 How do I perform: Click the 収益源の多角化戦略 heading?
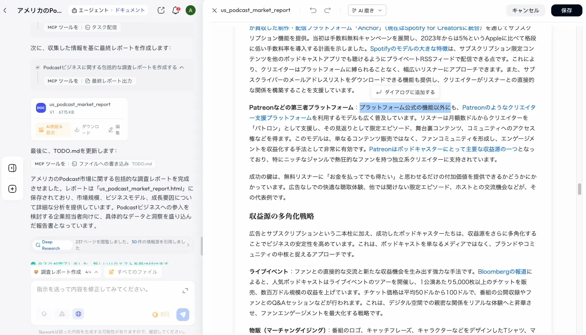[x=282, y=217]
